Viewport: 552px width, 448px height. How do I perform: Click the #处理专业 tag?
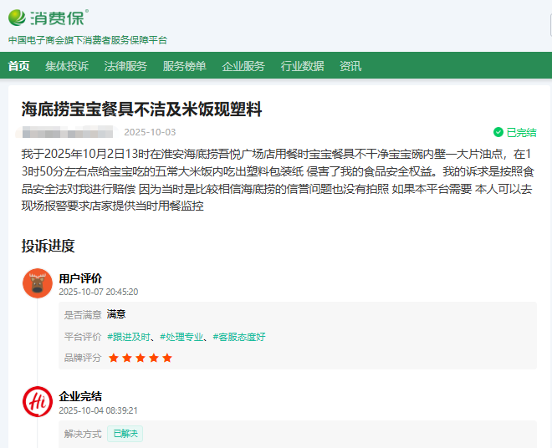(182, 337)
